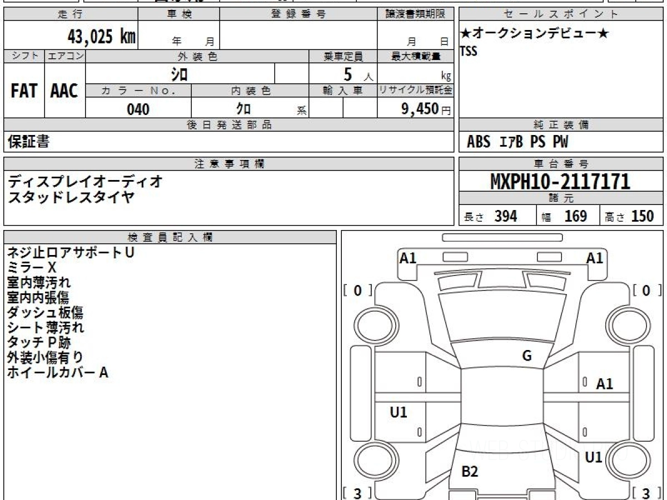The width and height of the screenshot is (667, 500).
Task: Select the 43,025 km mileage value
Action: tap(102, 37)
